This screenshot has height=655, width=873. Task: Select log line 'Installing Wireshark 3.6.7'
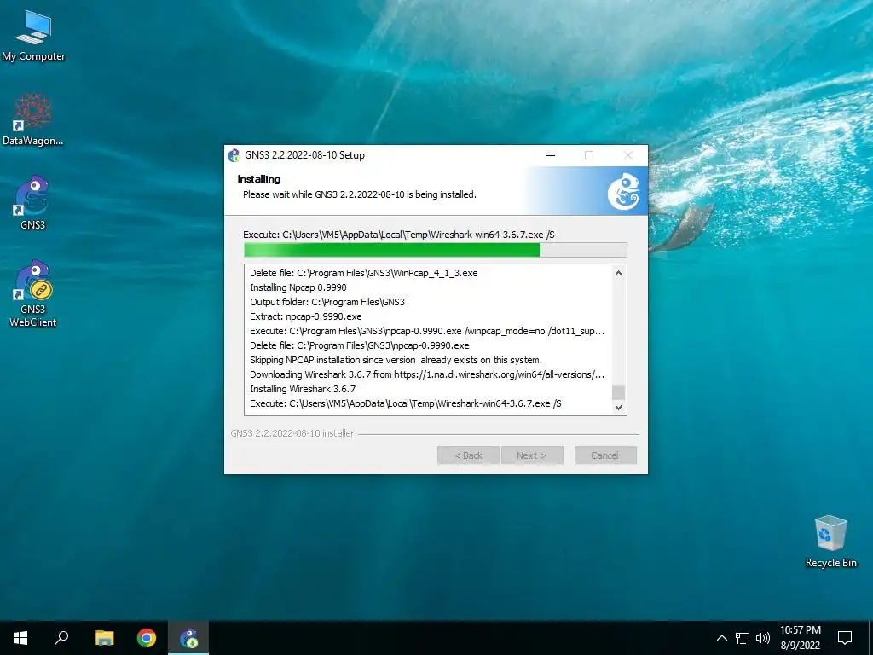pos(303,389)
